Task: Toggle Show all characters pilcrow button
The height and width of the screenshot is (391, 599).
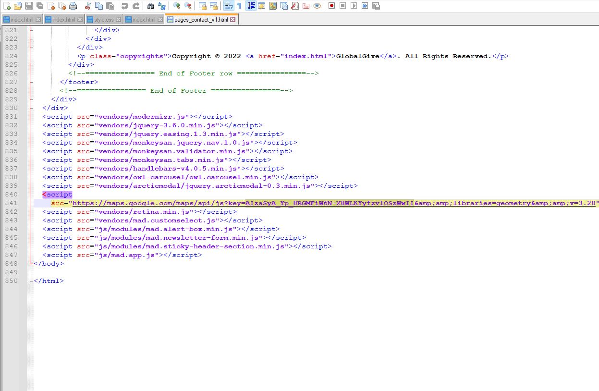Action: 239,6
